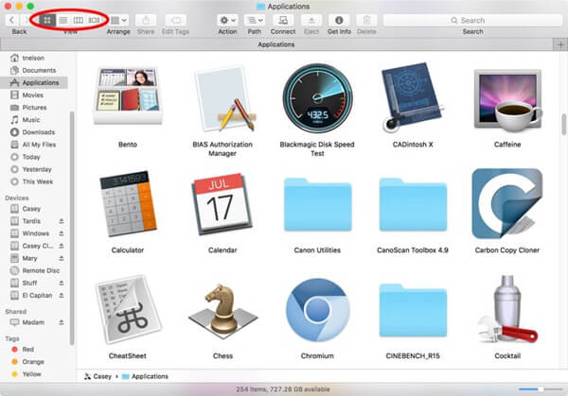This screenshot has width=568, height=396.
Task: Eject the Madam shared computer
Action: click(62, 322)
